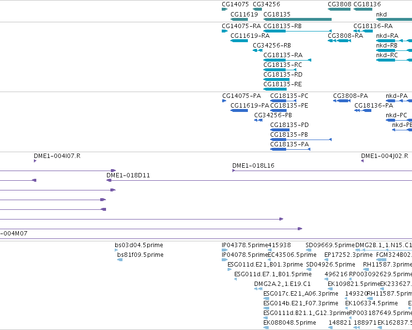The width and height of the screenshot is (412, 330).
Task: Select EST ESG014b.E21_F07.3prime
Action: tap(301, 304)
